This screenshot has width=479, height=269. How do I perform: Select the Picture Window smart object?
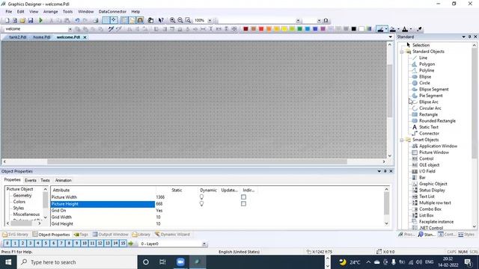pos(434,152)
